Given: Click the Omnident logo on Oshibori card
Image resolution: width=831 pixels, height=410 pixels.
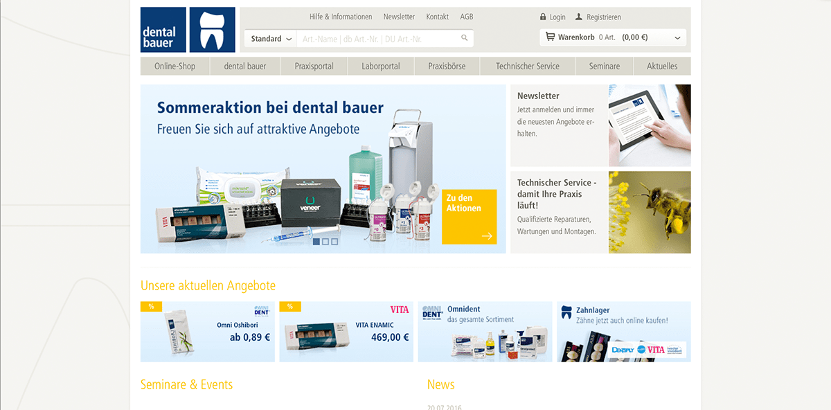Looking at the screenshot, I should (261, 310).
